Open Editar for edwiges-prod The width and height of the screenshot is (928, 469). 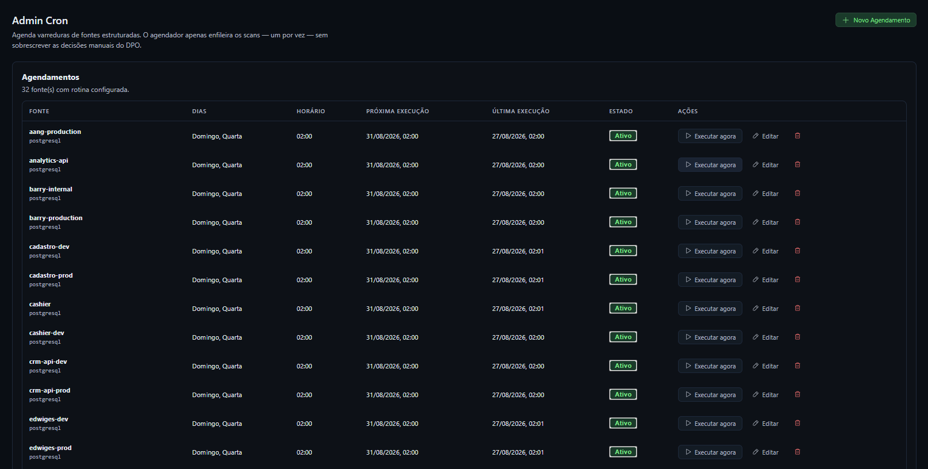point(765,452)
